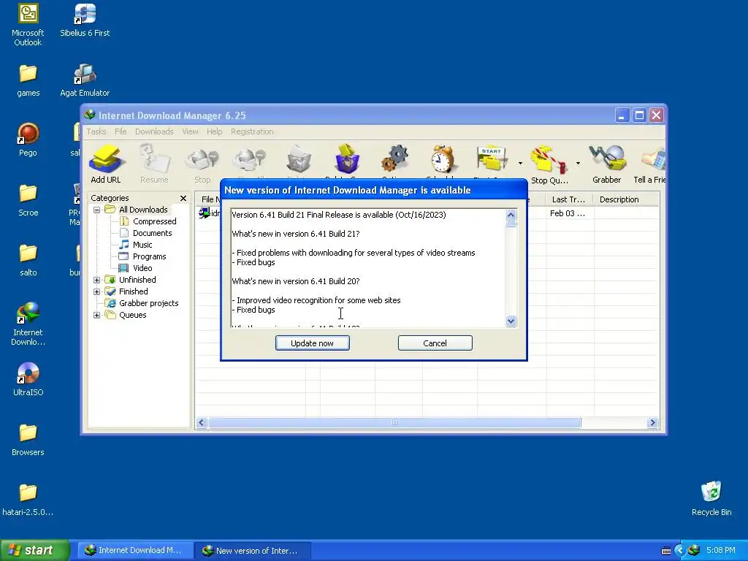The image size is (748, 561).
Task: Open the Recycle Bin
Action: tap(711, 499)
